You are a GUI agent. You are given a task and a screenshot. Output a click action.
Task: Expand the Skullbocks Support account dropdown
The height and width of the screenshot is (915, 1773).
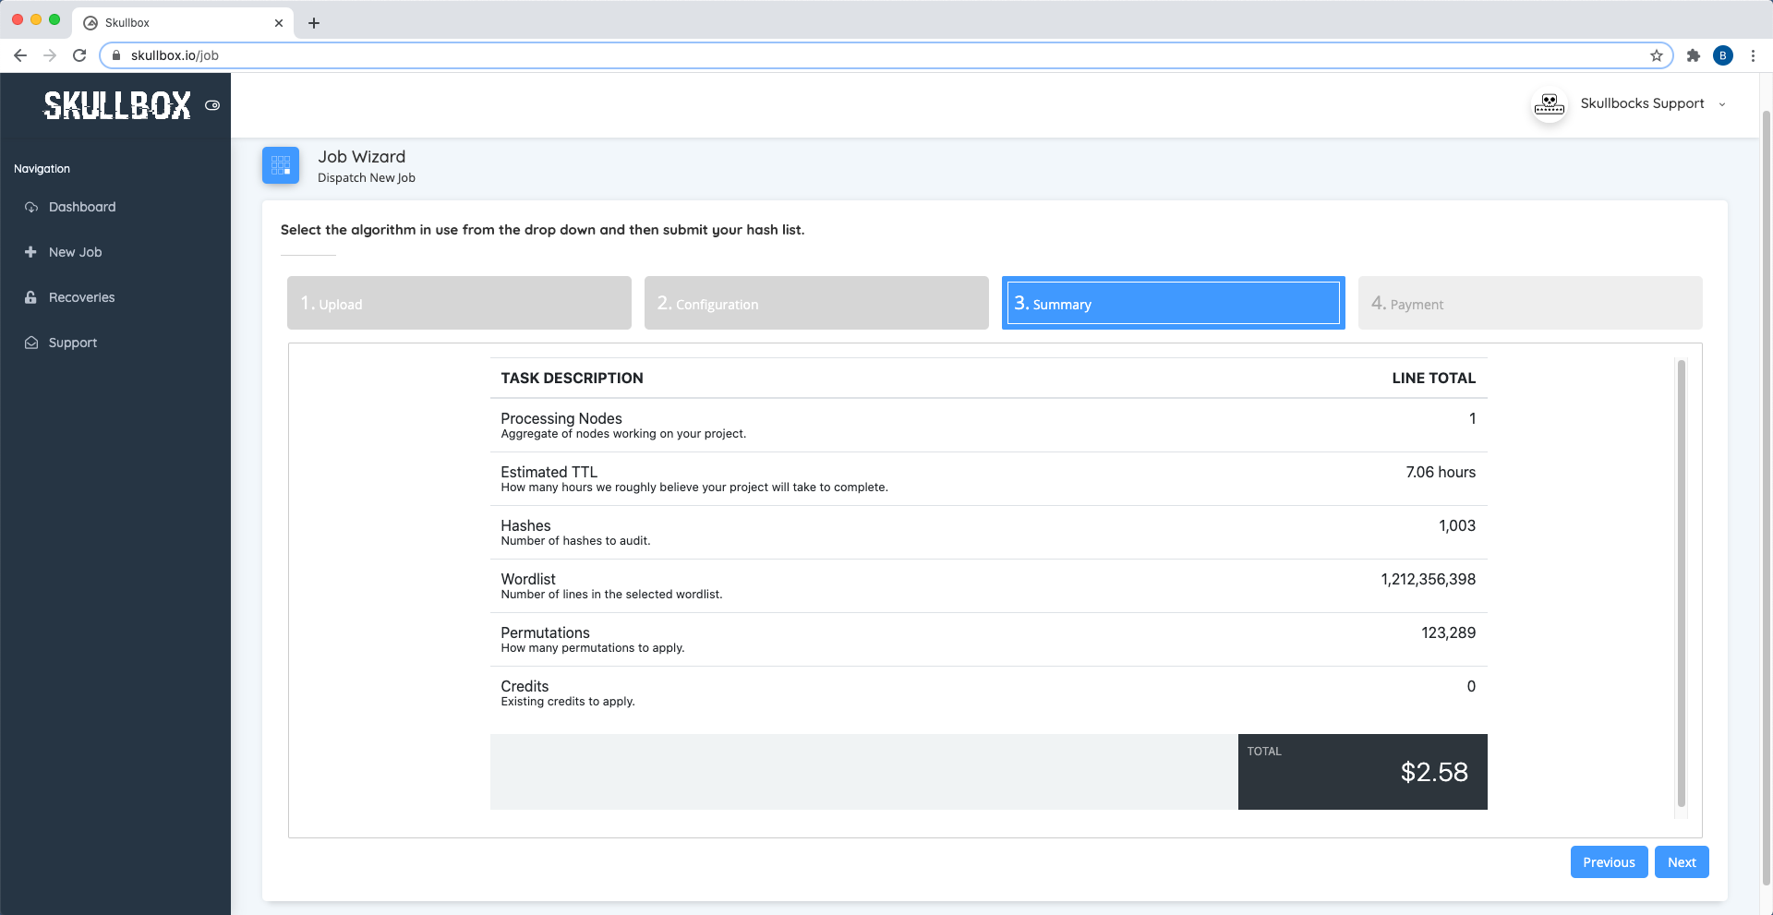(x=1722, y=104)
